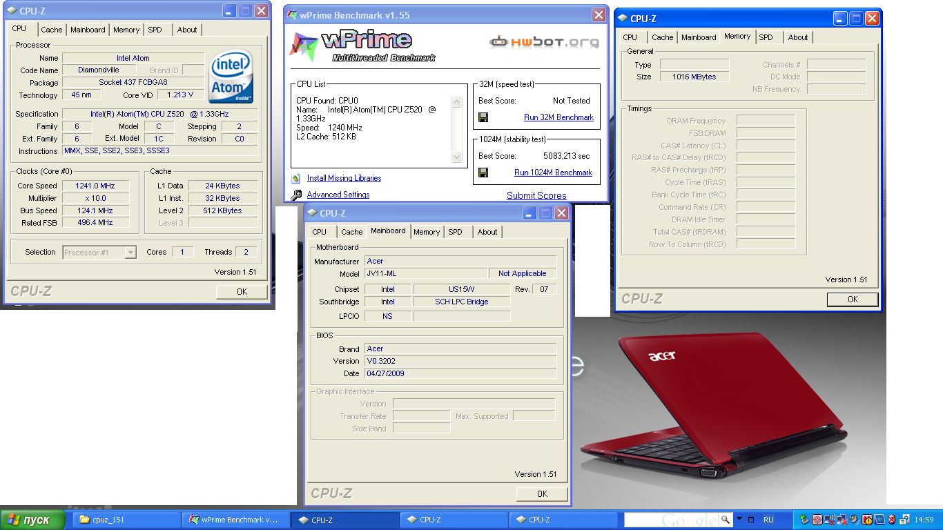Click the Install Missing Libraries link
This screenshot has width=943, height=530.
[344, 178]
